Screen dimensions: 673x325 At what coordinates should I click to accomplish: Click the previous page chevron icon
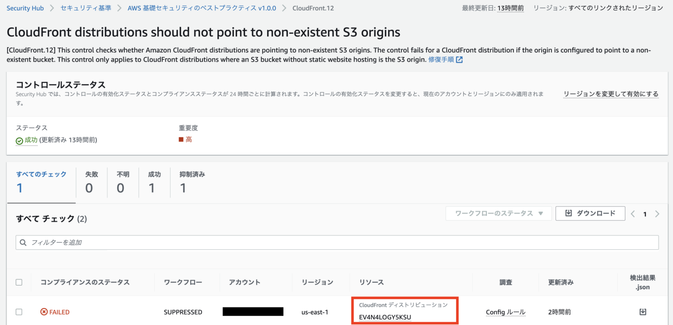632,213
